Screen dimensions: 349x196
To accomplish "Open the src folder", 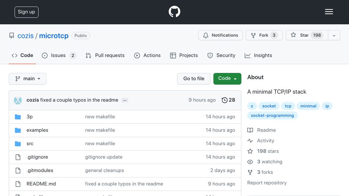I will tap(30, 144).
